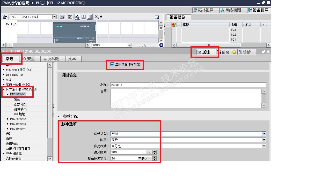Click the switch-to-network-view icon beside device selector
Viewport: 314px width, 176px height.
click(x=5, y=17)
